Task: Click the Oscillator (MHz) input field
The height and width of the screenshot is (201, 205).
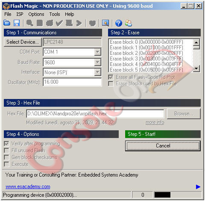Action: pyautogui.click(x=72, y=82)
